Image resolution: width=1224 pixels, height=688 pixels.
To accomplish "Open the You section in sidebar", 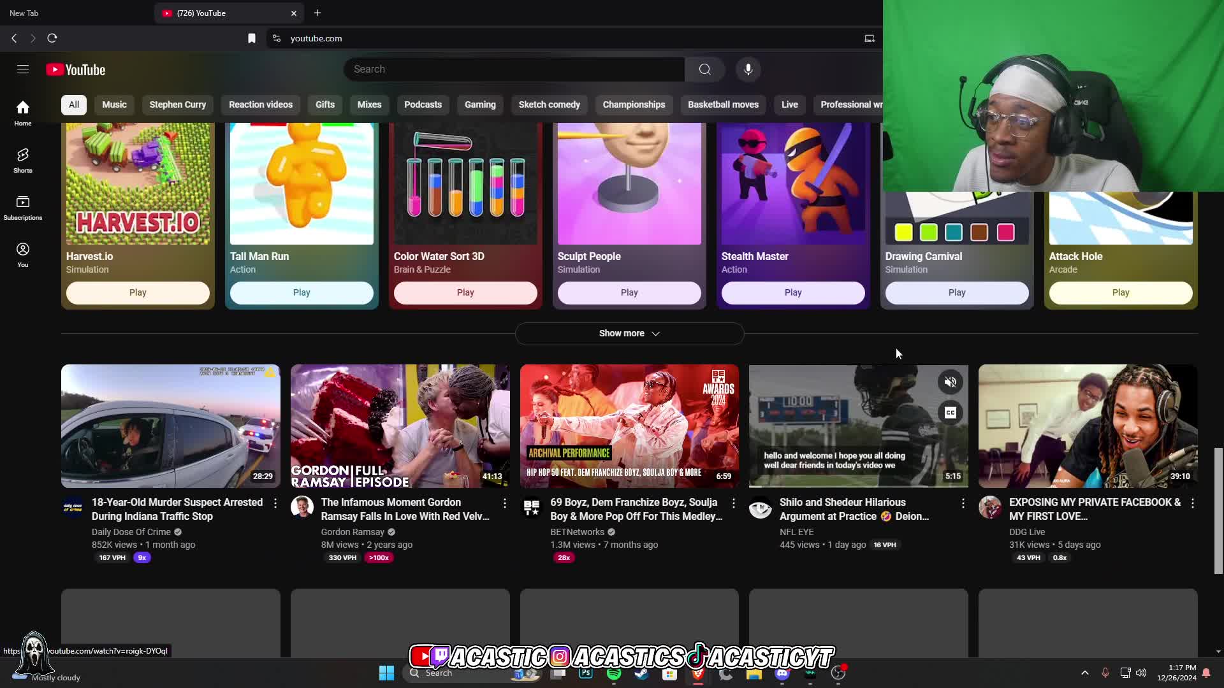I will click(x=23, y=255).
